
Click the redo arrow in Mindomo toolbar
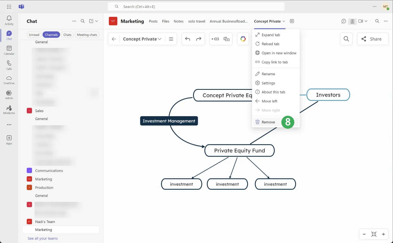pyautogui.click(x=199, y=39)
